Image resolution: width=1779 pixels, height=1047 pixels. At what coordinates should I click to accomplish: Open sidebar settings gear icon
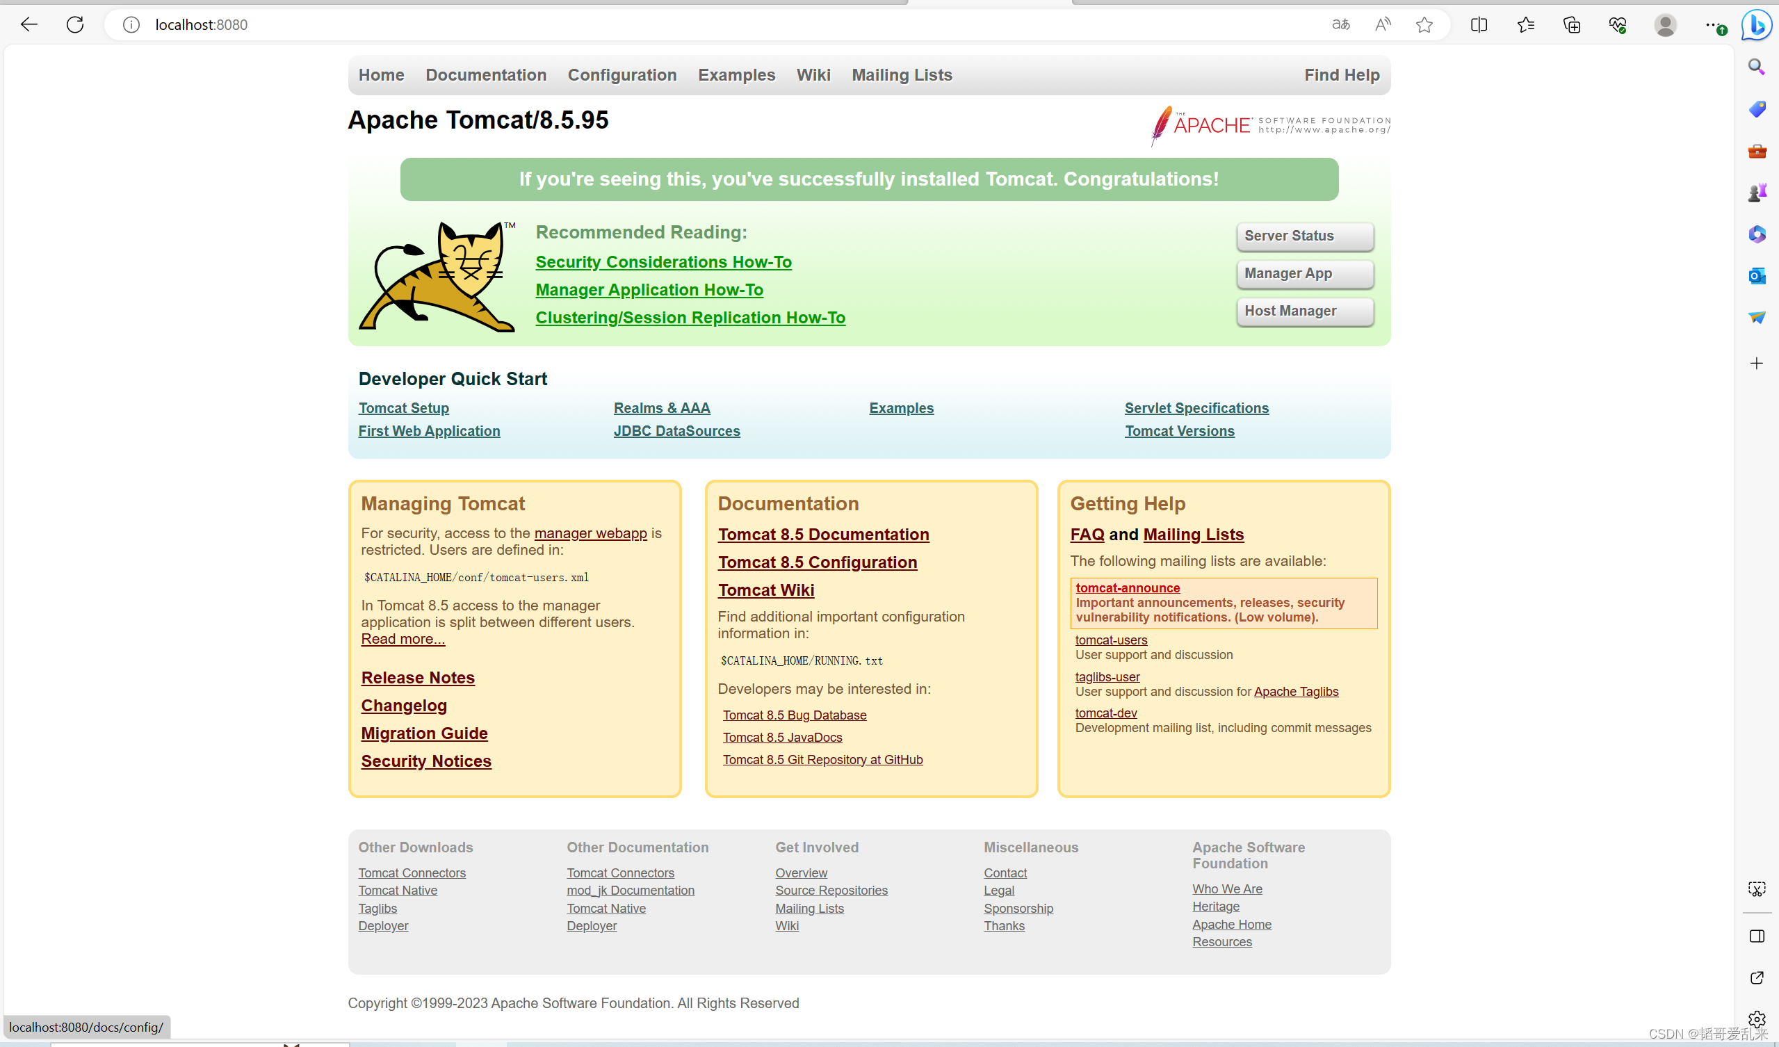(x=1757, y=1018)
